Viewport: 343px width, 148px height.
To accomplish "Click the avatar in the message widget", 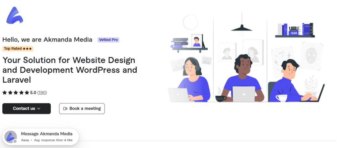I will pyautogui.click(x=10, y=137).
